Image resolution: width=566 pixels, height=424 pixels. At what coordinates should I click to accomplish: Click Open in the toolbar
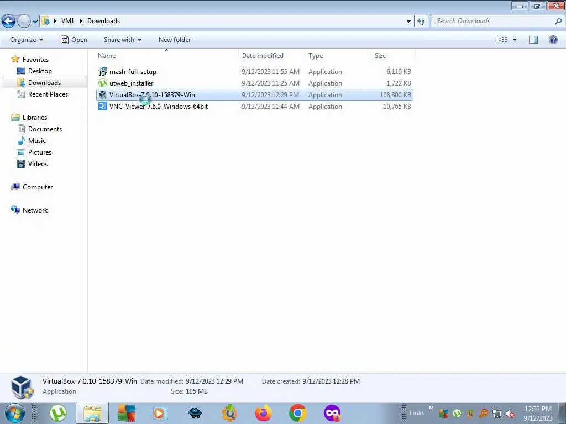pyautogui.click(x=74, y=40)
